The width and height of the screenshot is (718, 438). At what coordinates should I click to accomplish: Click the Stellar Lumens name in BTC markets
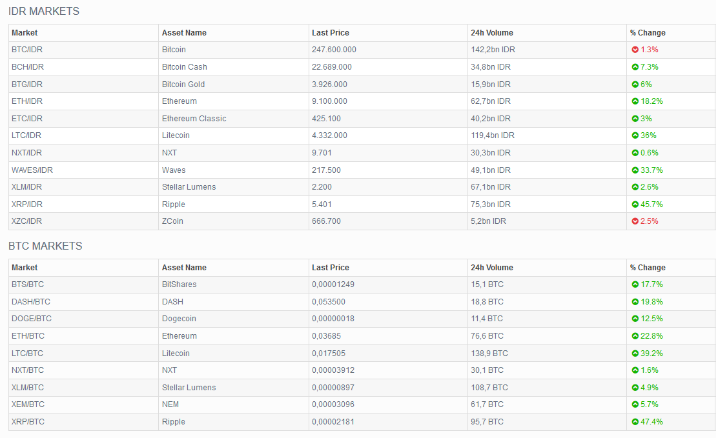click(x=189, y=388)
